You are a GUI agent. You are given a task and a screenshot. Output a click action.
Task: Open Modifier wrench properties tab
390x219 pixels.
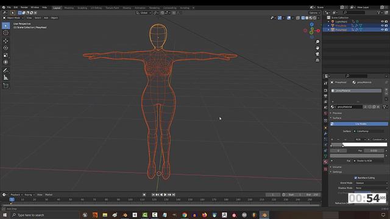pos(325,134)
